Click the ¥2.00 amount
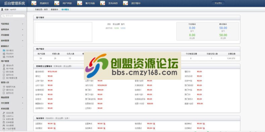Viewport: 265px width, 132px height. pyautogui.click(x=199, y=81)
